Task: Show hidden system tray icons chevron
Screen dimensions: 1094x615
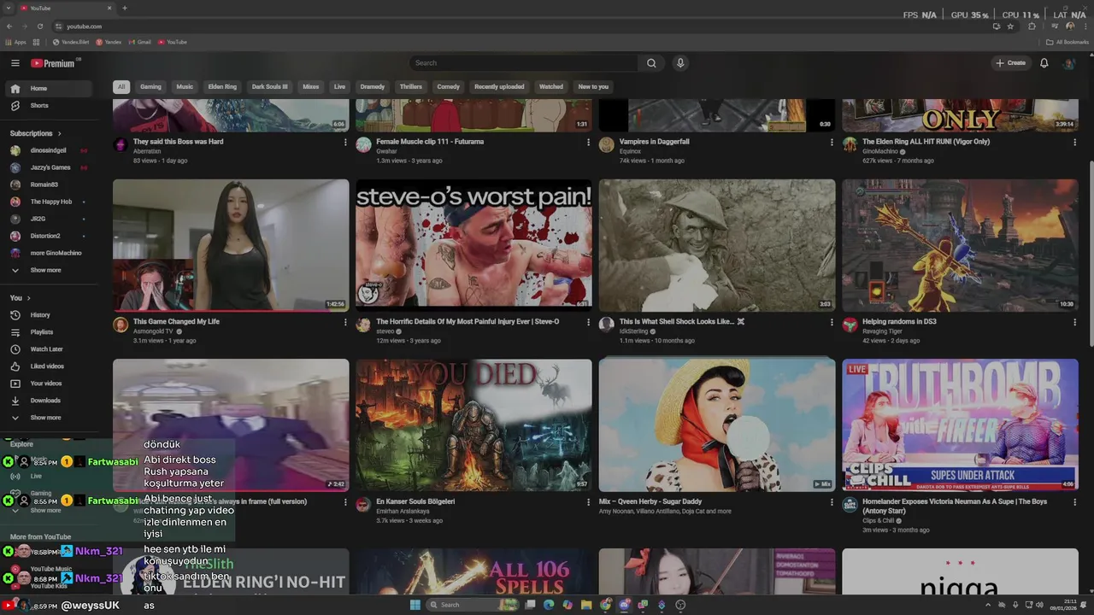Action: [x=989, y=605]
